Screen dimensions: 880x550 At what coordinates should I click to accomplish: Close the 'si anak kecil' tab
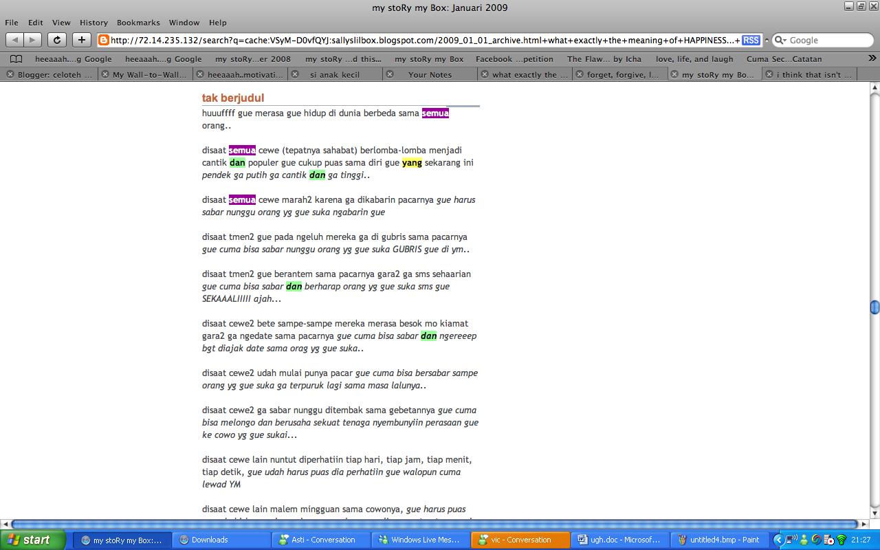point(294,74)
